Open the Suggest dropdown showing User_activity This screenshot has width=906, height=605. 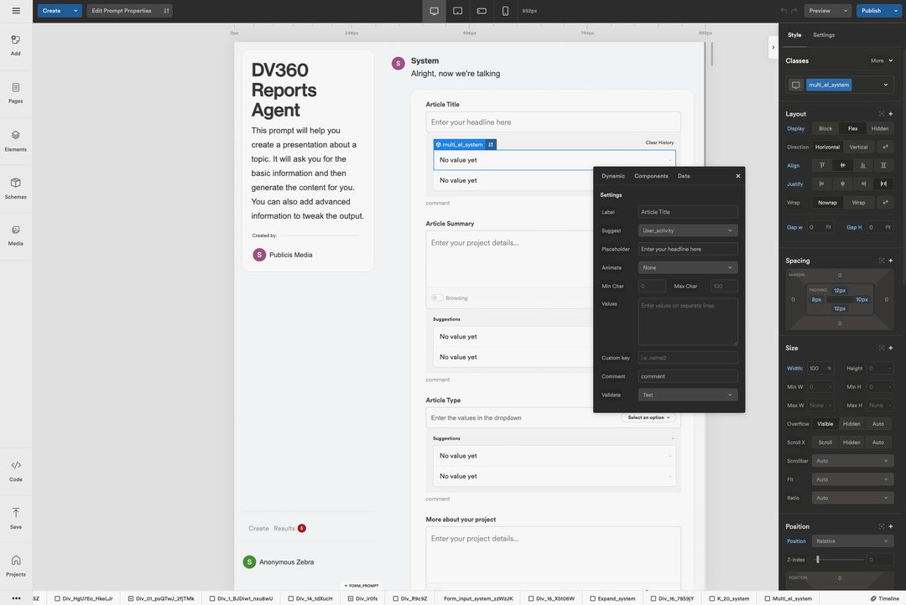pos(686,230)
